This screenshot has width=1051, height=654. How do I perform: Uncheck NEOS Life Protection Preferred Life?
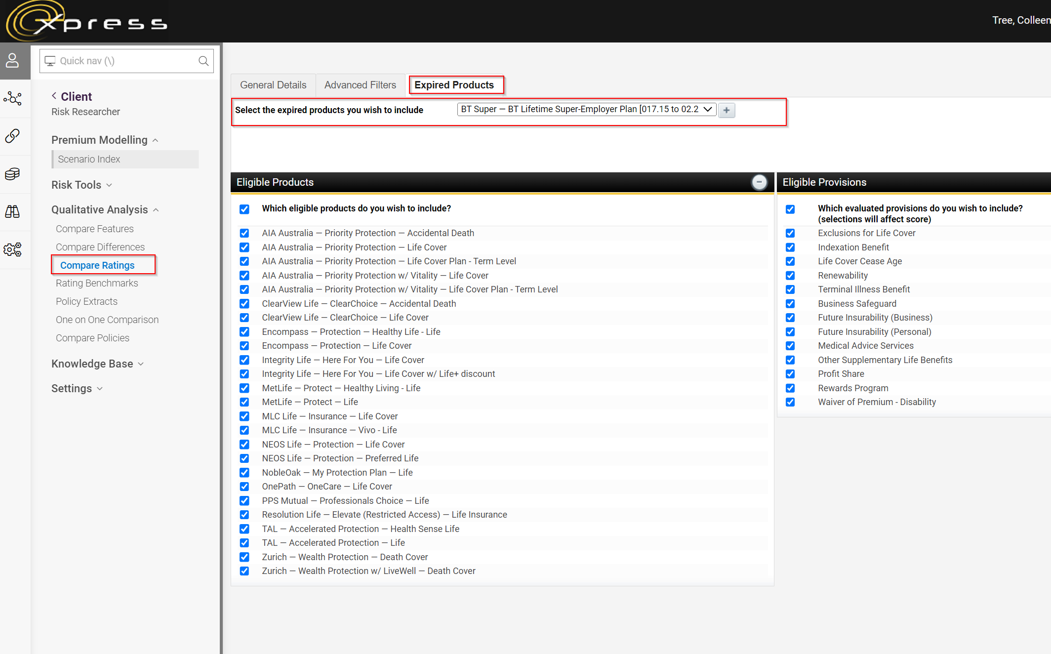(x=244, y=458)
